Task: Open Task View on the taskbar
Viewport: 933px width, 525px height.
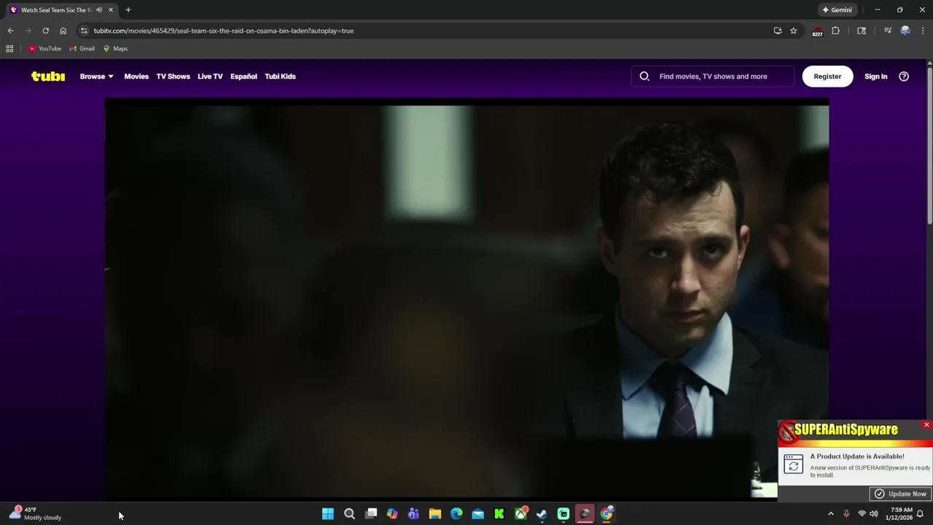Action: [371, 514]
